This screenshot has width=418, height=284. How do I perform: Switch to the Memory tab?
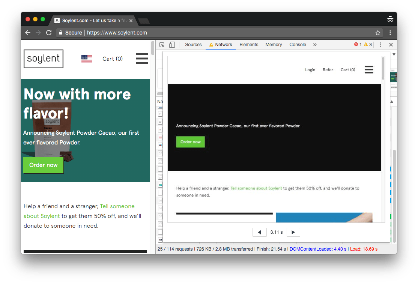click(274, 45)
